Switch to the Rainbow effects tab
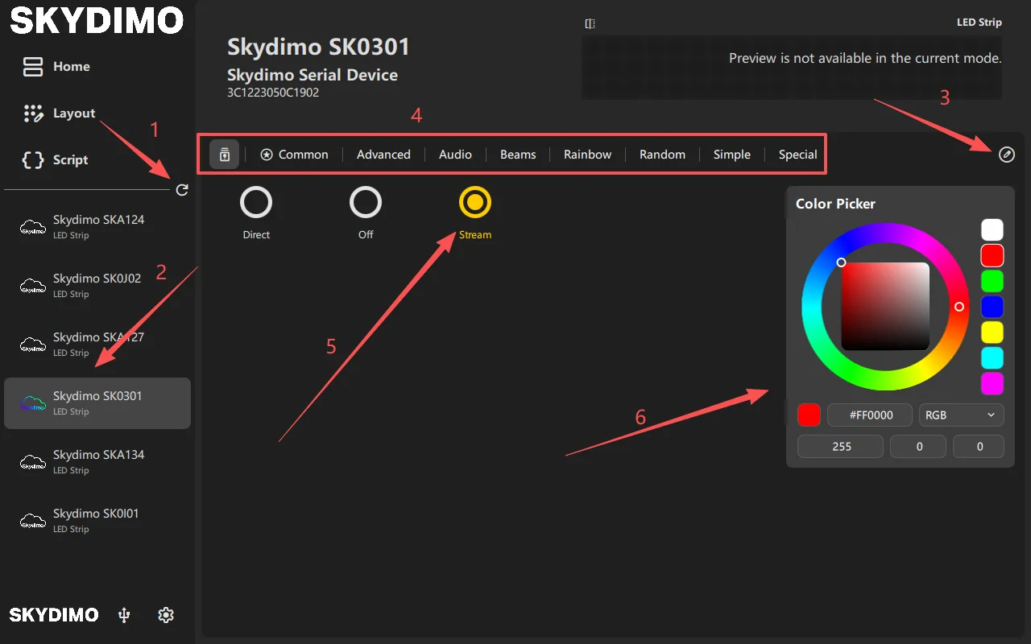 point(587,154)
